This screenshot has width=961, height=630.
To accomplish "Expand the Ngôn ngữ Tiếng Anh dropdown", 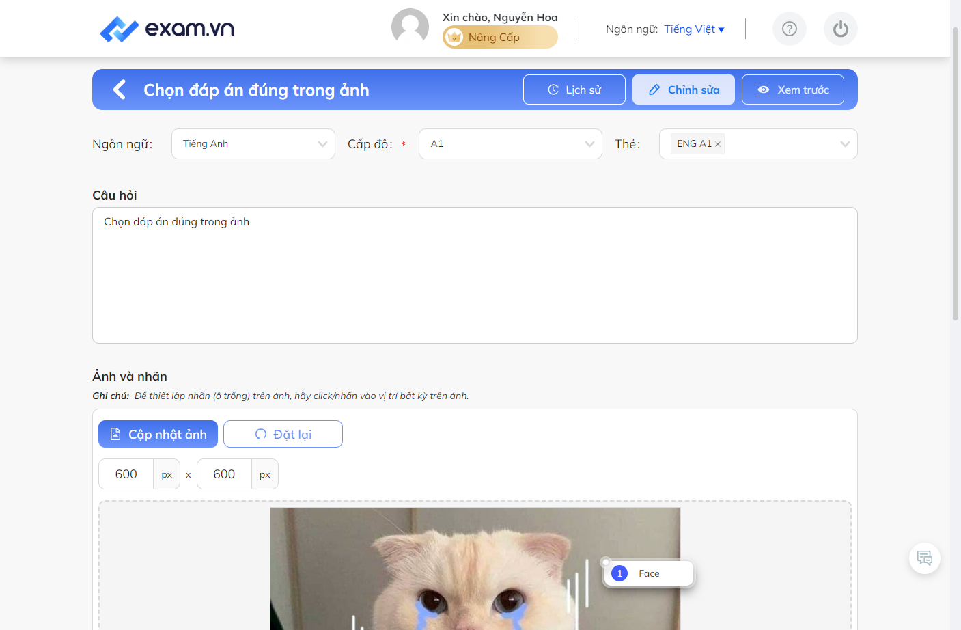I will (253, 144).
